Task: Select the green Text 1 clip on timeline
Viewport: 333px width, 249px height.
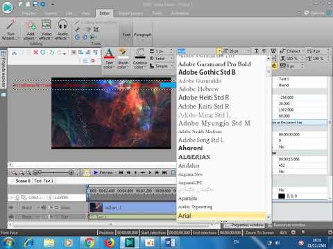Action: (x=133, y=216)
